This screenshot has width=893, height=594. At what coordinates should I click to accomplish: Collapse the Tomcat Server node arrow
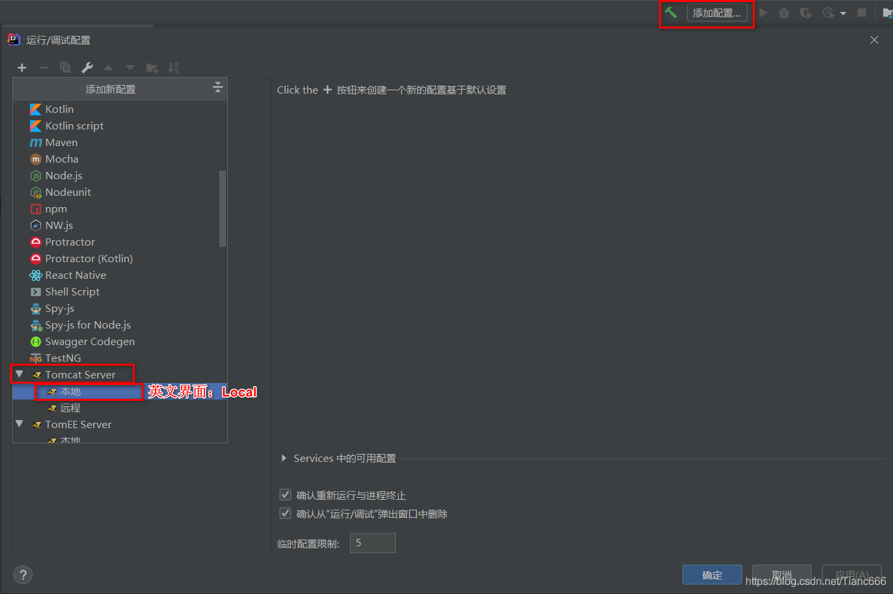(19, 374)
